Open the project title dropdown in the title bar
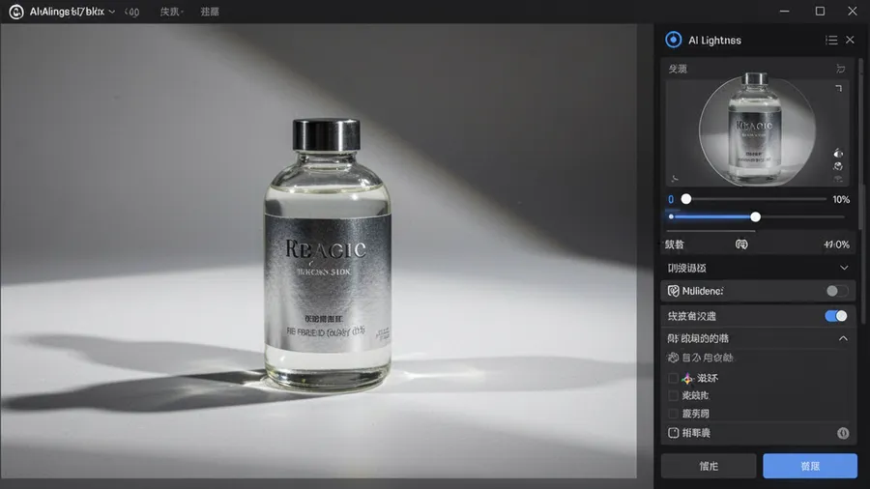Screen dimensions: 870x489 coord(72,12)
